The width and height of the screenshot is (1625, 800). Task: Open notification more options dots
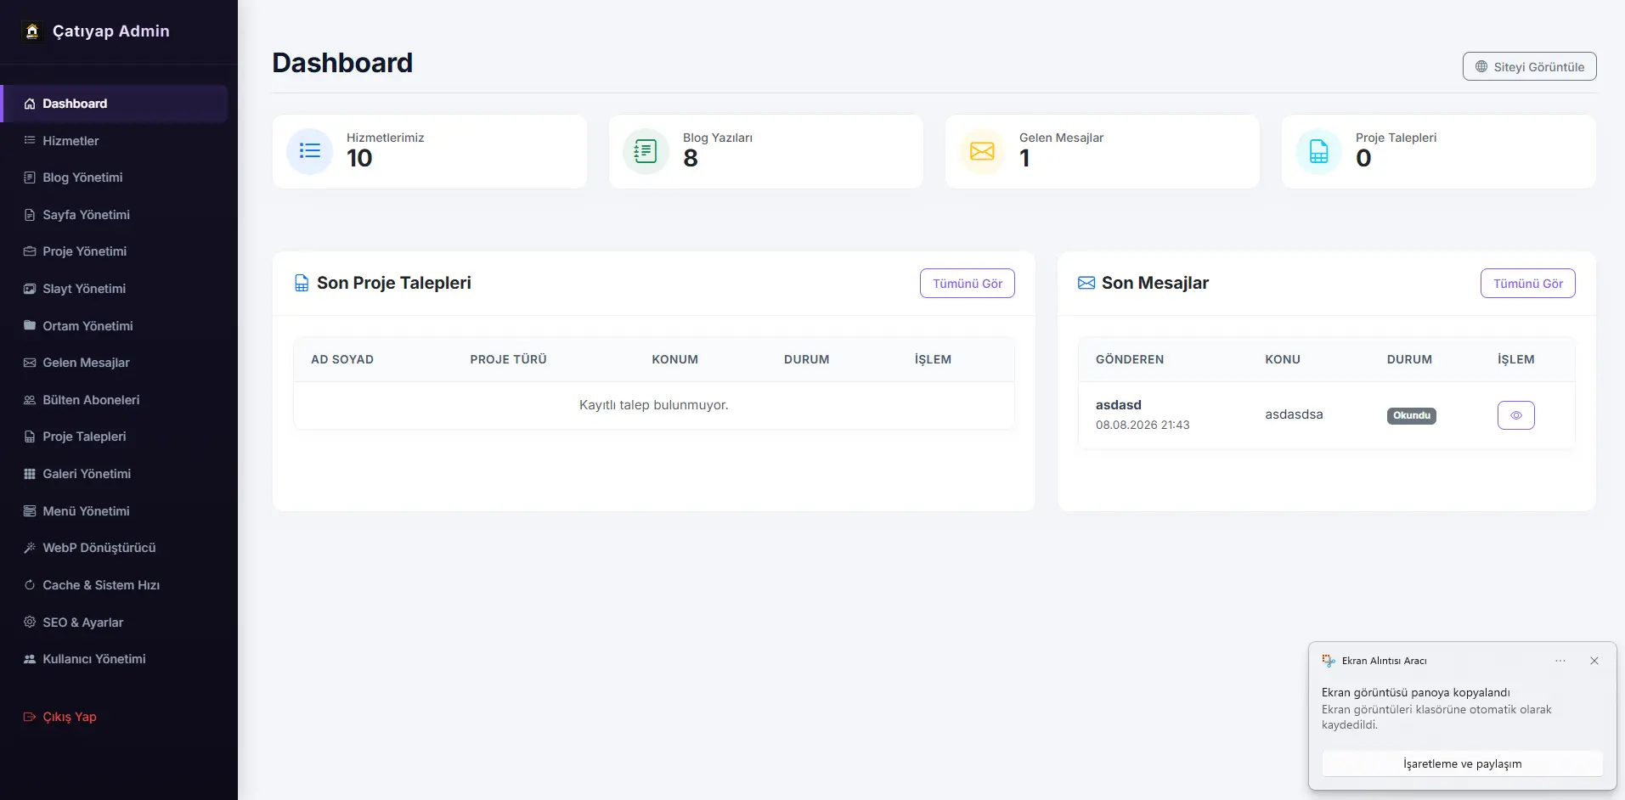click(1560, 661)
